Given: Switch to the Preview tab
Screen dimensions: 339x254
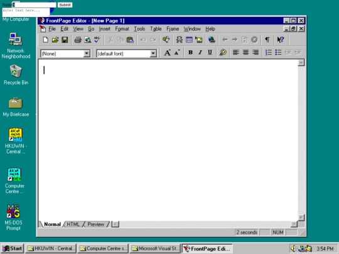Looking at the screenshot, I should [96, 224].
